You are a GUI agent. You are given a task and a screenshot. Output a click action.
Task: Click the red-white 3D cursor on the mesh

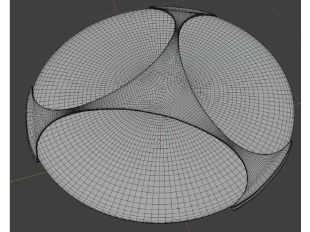(160, 141)
